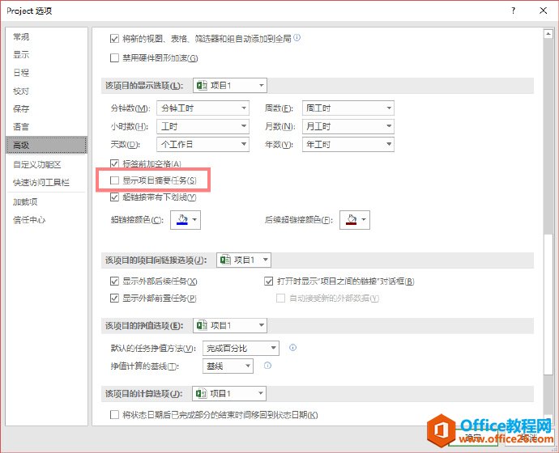Click the vertical scrollbar thumb
Viewport: 559px width, 453px height.
(x=548, y=304)
